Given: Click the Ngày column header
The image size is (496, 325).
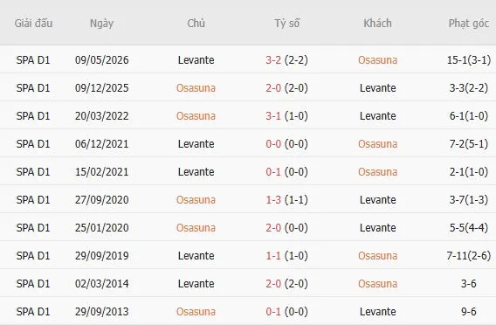Looking at the screenshot, I should (101, 24).
